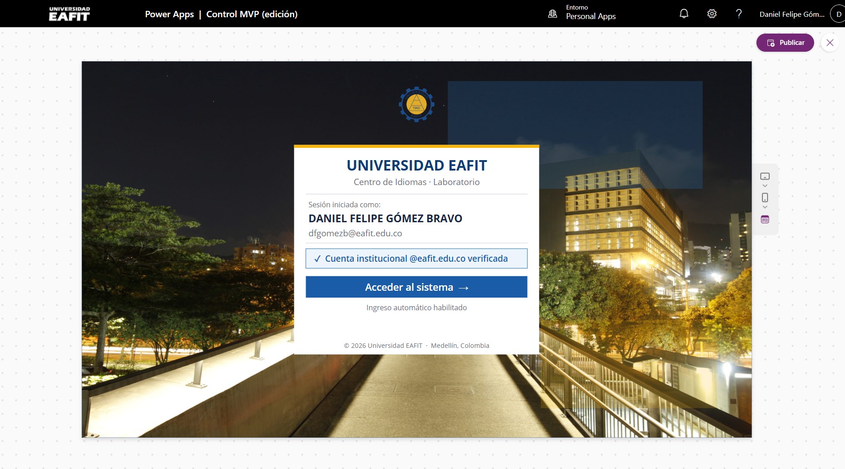Click Acceder al sistema button
The width and height of the screenshot is (845, 469).
click(x=416, y=287)
